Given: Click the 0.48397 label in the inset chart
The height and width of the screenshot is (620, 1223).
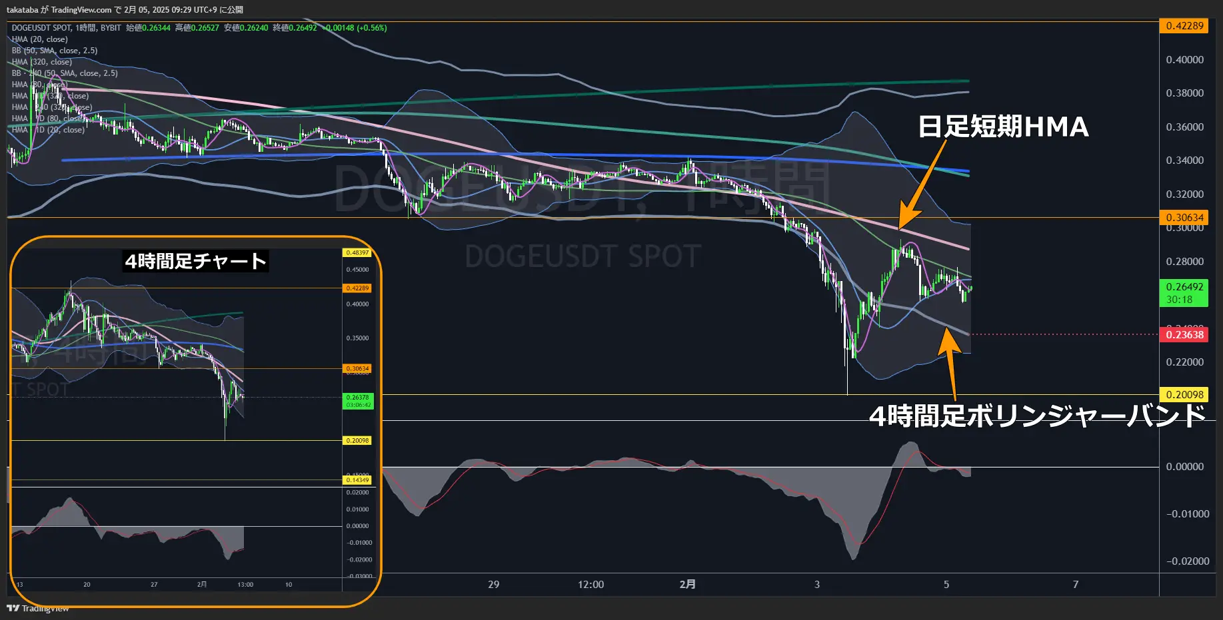Looking at the screenshot, I should [x=357, y=253].
